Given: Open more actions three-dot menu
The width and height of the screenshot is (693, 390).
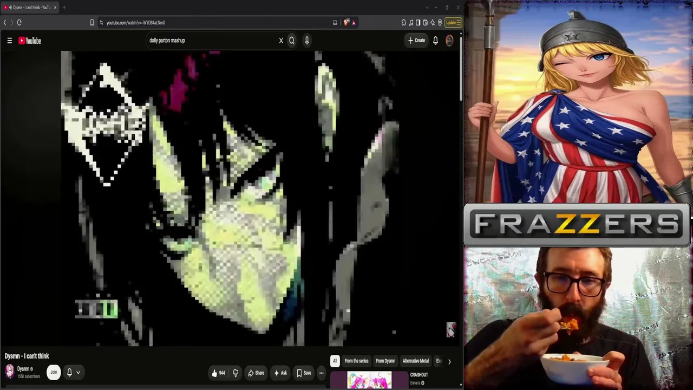Looking at the screenshot, I should click(321, 373).
